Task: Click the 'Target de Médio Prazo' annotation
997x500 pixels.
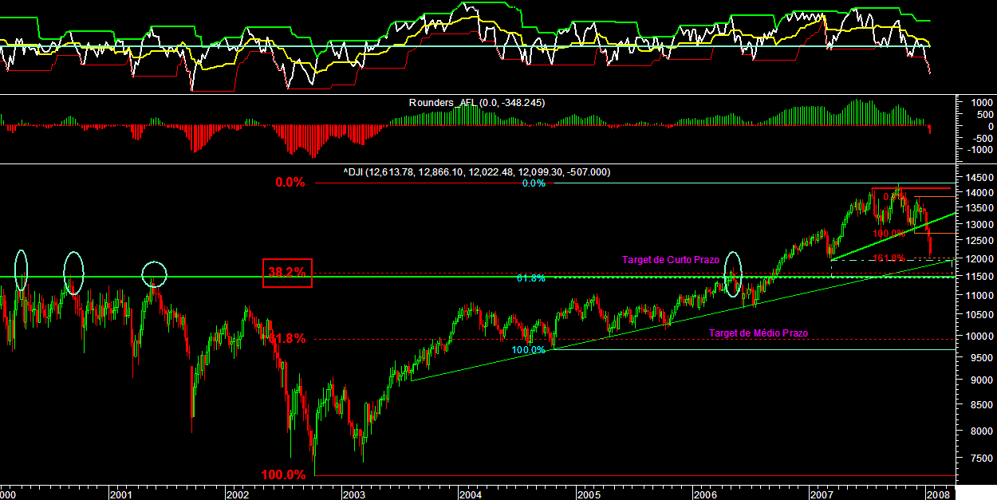Action: click(x=759, y=333)
